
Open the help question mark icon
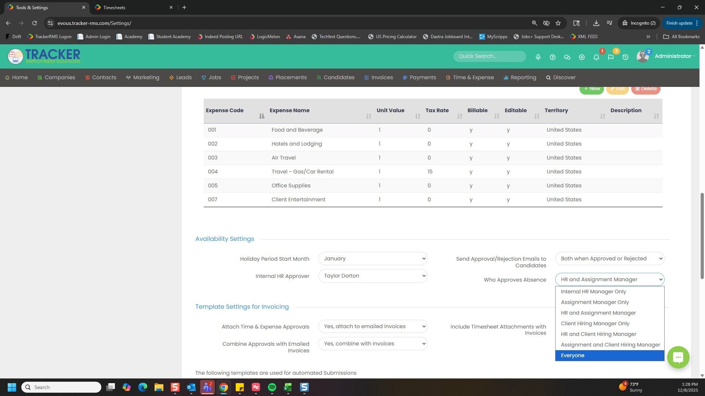tap(553, 57)
